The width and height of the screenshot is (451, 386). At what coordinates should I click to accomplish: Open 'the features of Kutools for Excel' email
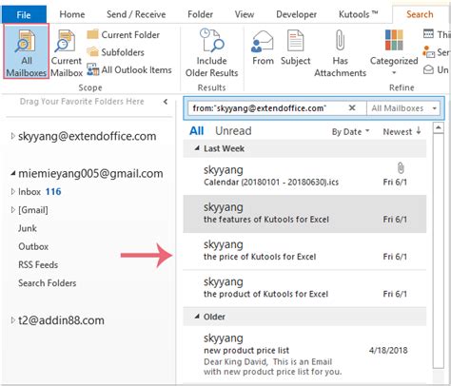pyautogui.click(x=304, y=214)
